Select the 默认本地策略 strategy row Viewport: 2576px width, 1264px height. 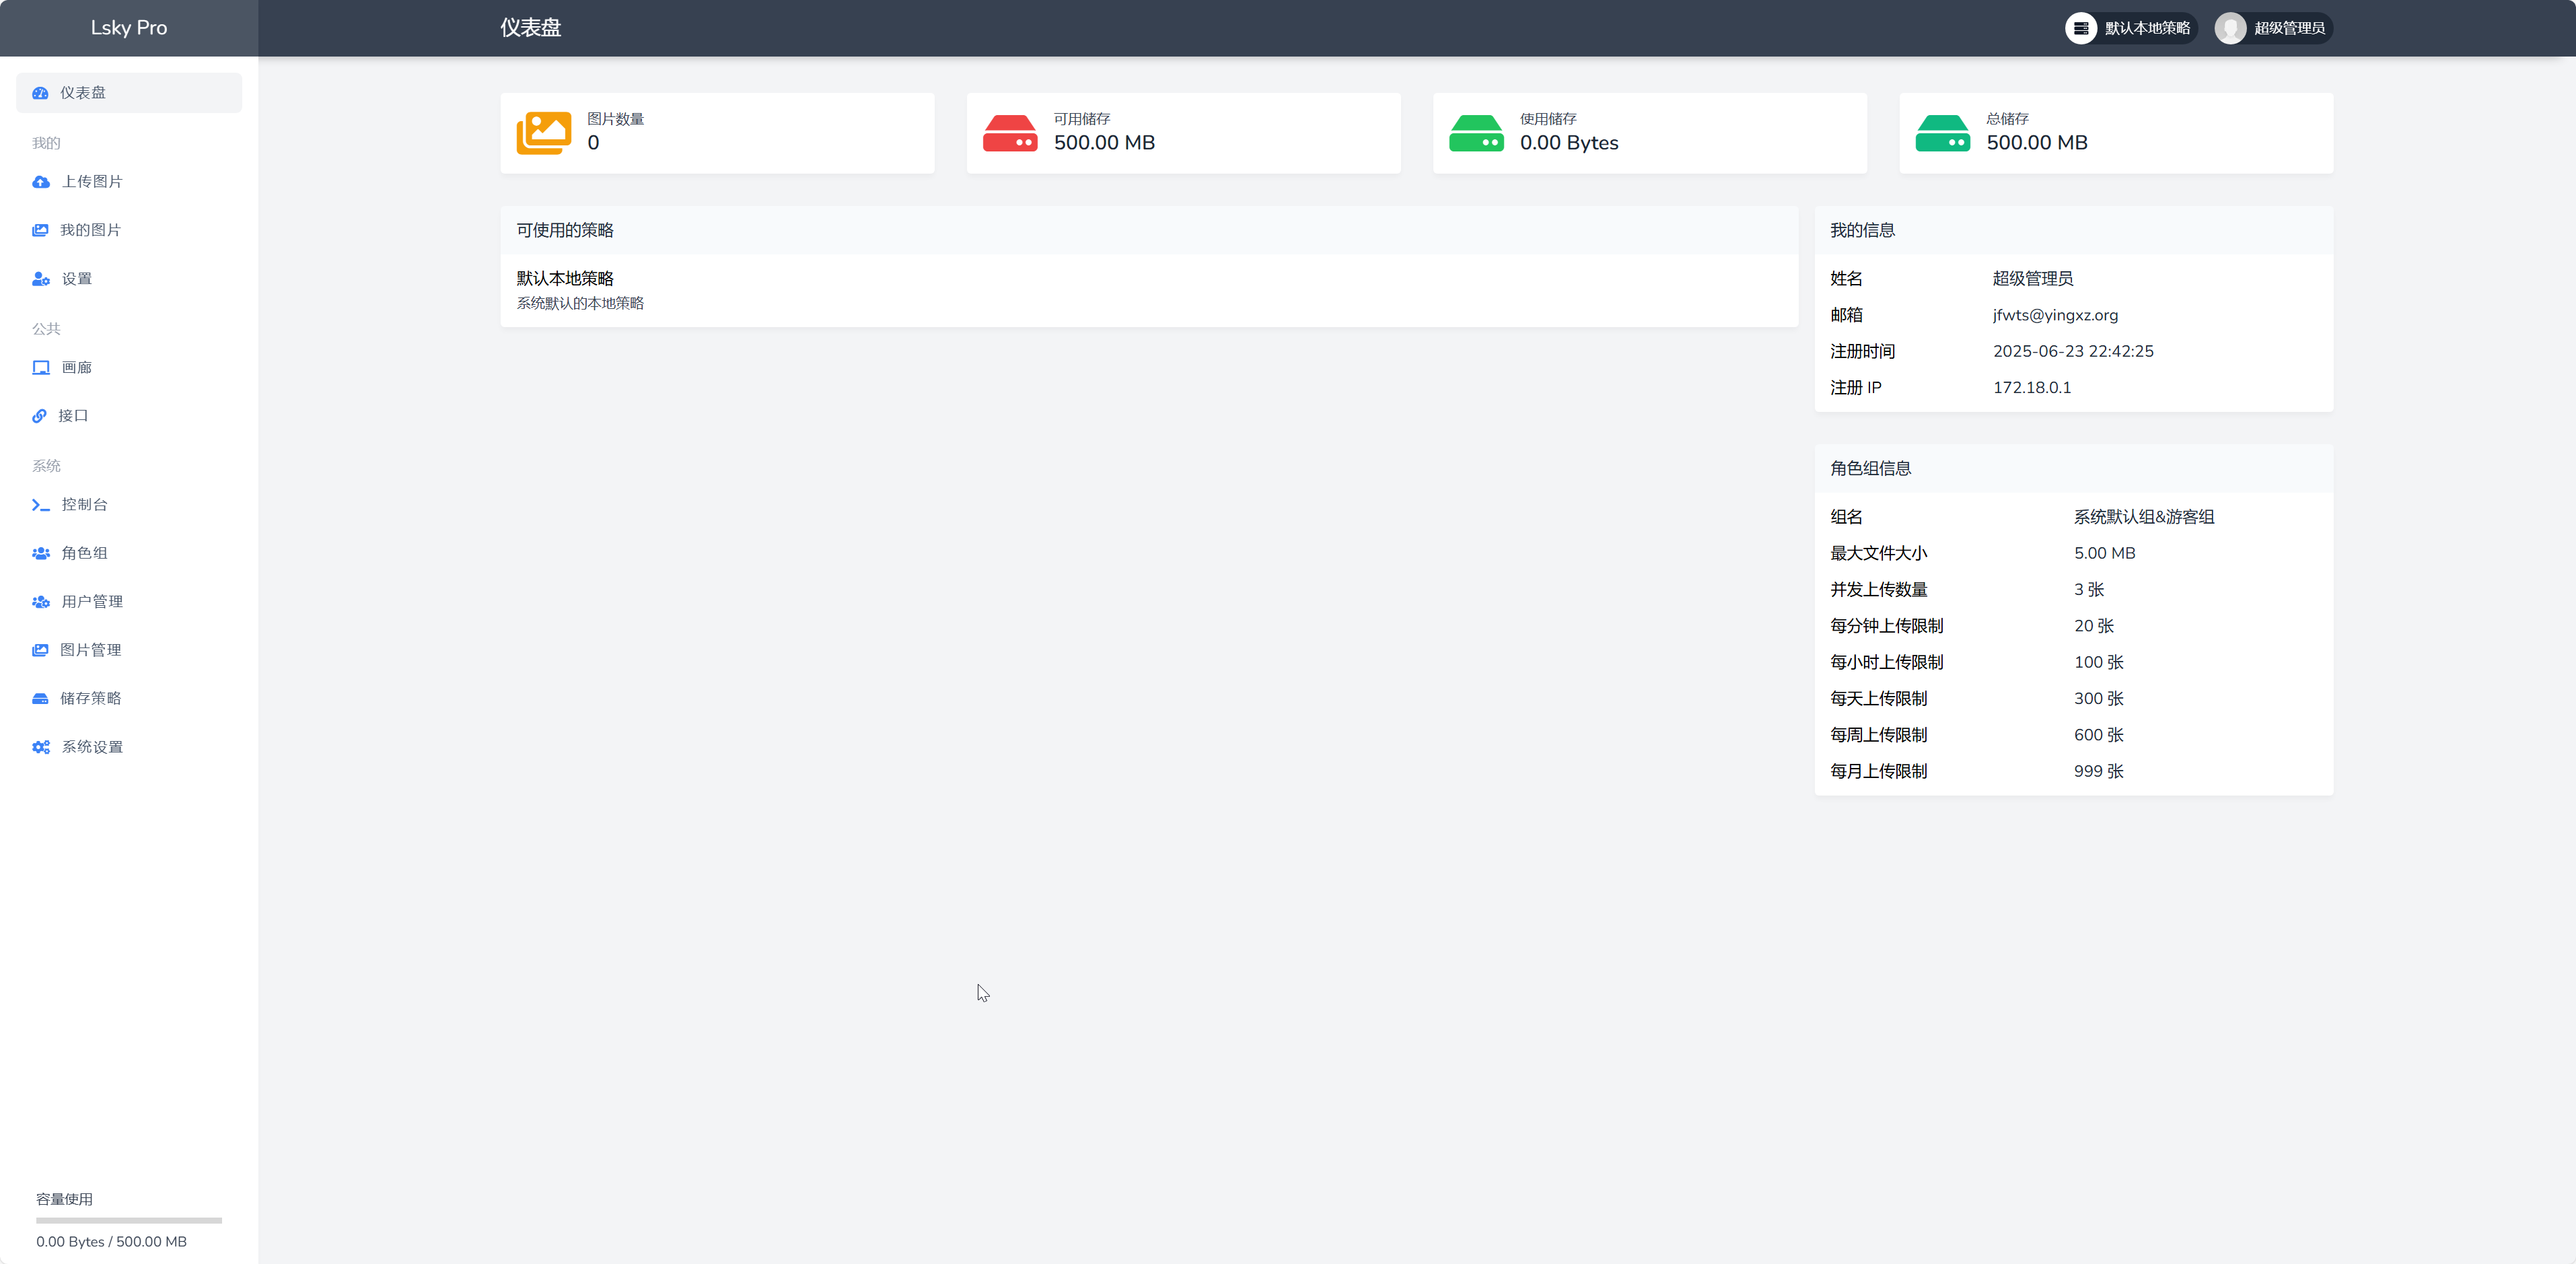(1149, 290)
